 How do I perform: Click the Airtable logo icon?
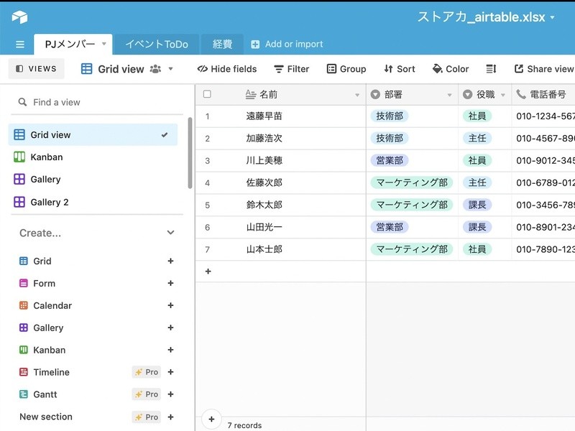click(19, 17)
